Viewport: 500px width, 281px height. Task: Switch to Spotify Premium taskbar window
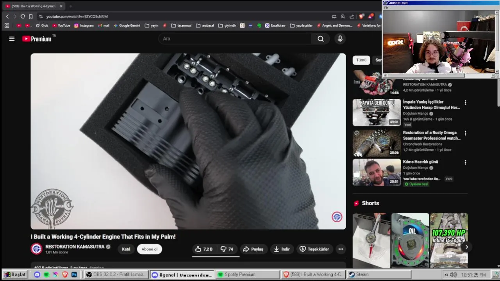click(x=247, y=274)
